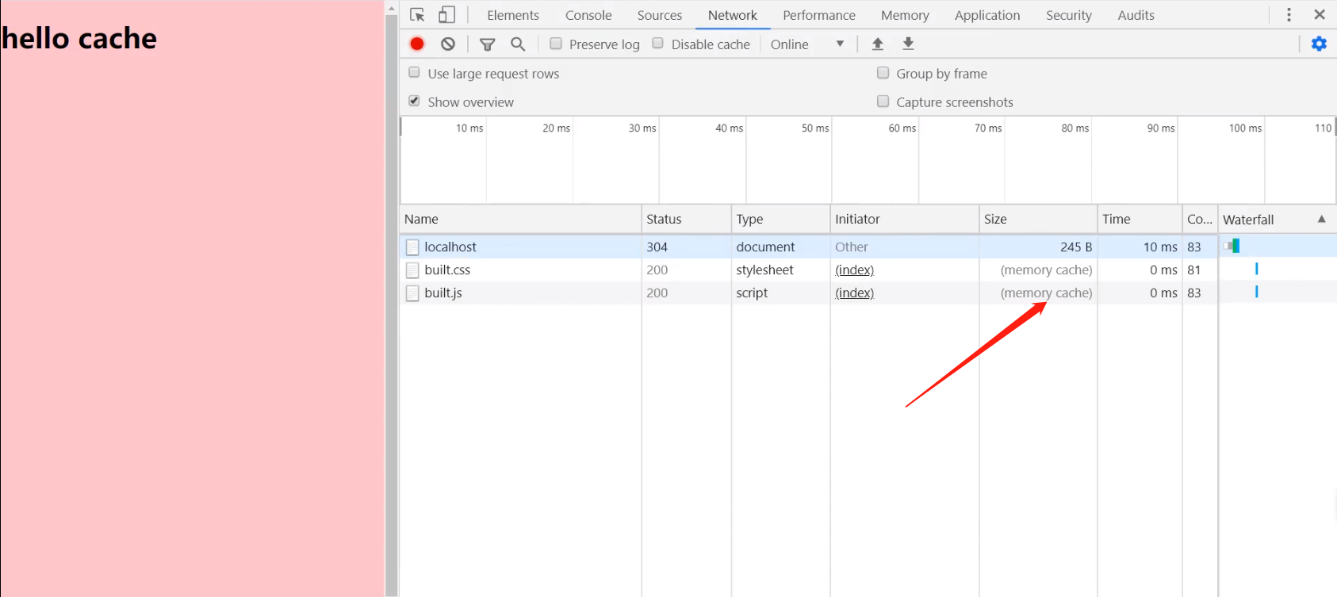The width and height of the screenshot is (1337, 597).
Task: Switch to the Performance tab
Action: [x=819, y=15]
